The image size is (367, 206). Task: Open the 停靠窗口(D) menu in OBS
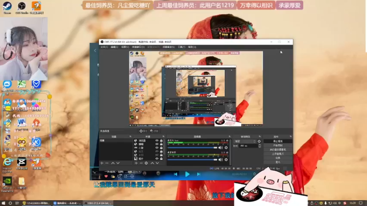[138, 47]
